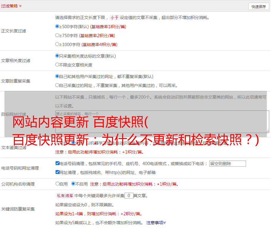Enable 公司机构名称清理 with 启用 radio

(x=57, y=184)
